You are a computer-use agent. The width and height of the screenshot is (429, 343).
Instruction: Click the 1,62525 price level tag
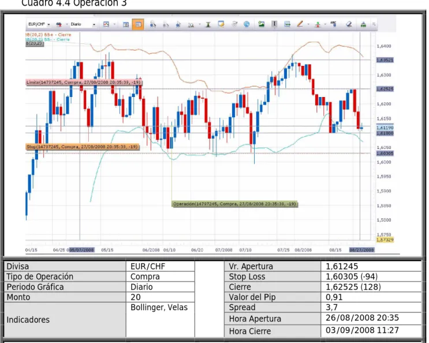(385, 89)
